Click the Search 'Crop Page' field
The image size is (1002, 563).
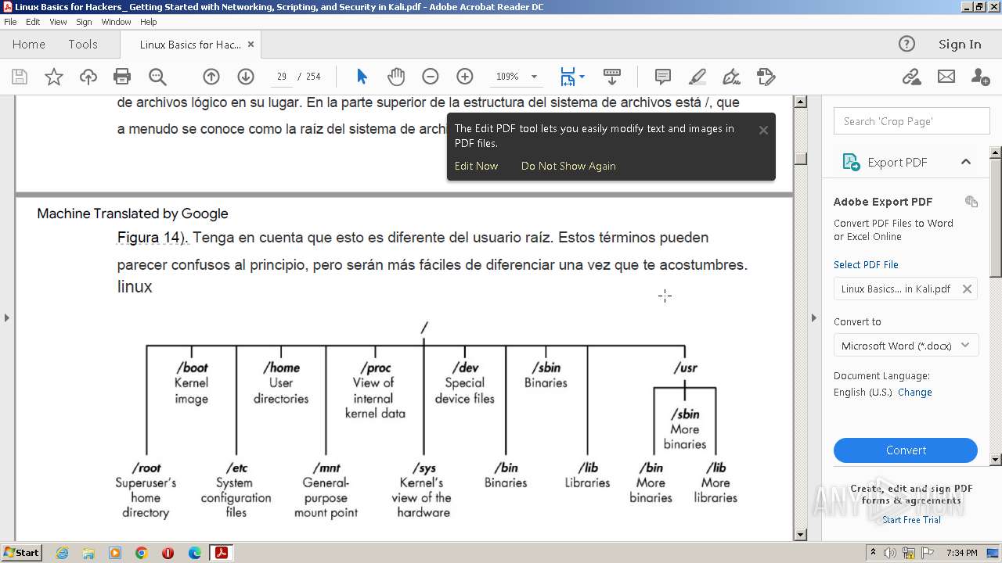[x=911, y=121]
